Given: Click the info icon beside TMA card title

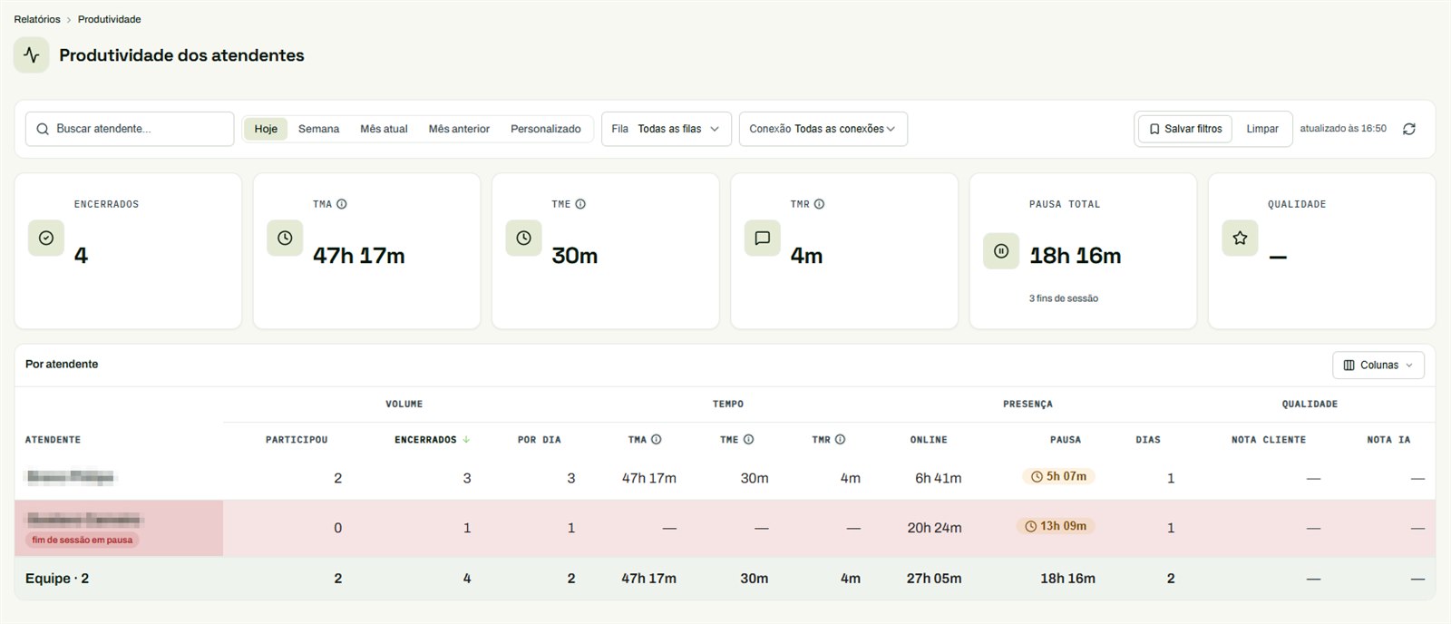Looking at the screenshot, I should click(342, 204).
